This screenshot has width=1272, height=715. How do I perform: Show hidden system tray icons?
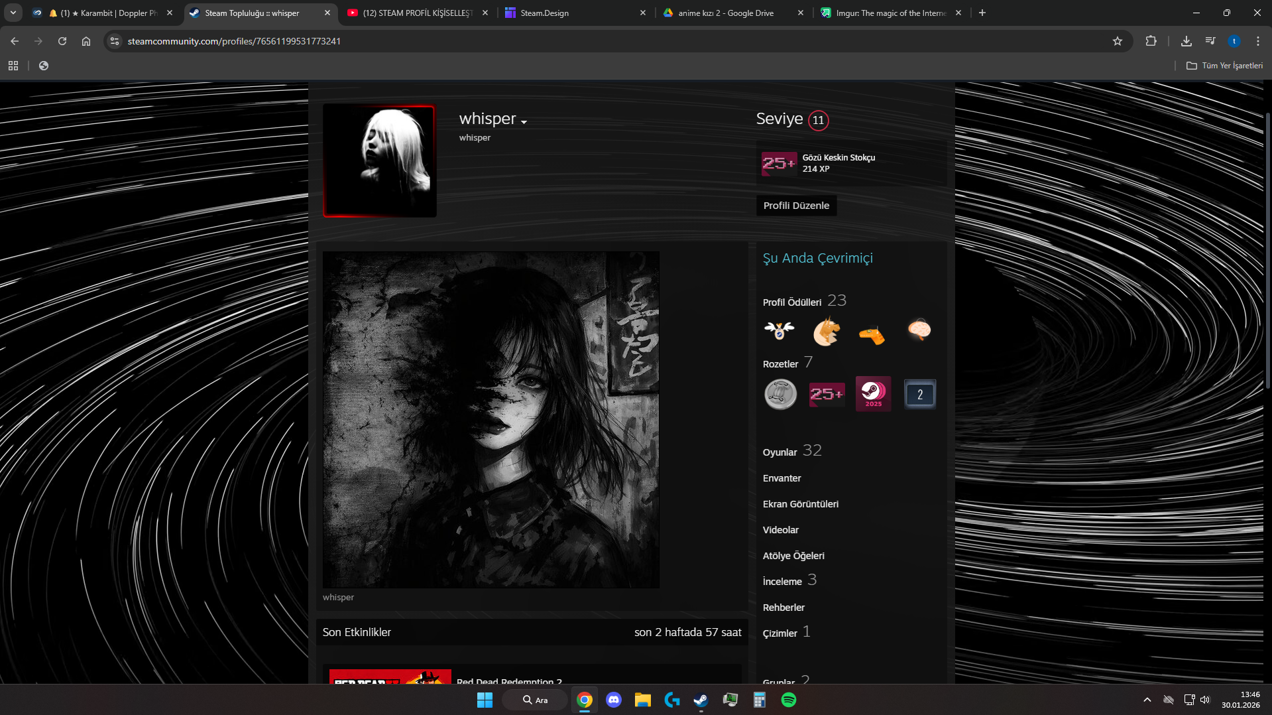1147,700
